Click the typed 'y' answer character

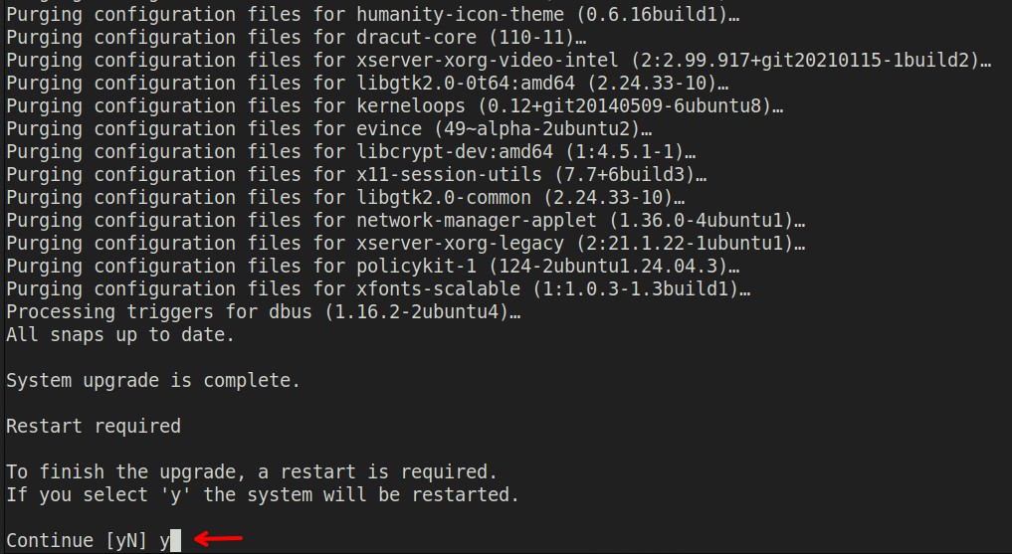(164, 541)
